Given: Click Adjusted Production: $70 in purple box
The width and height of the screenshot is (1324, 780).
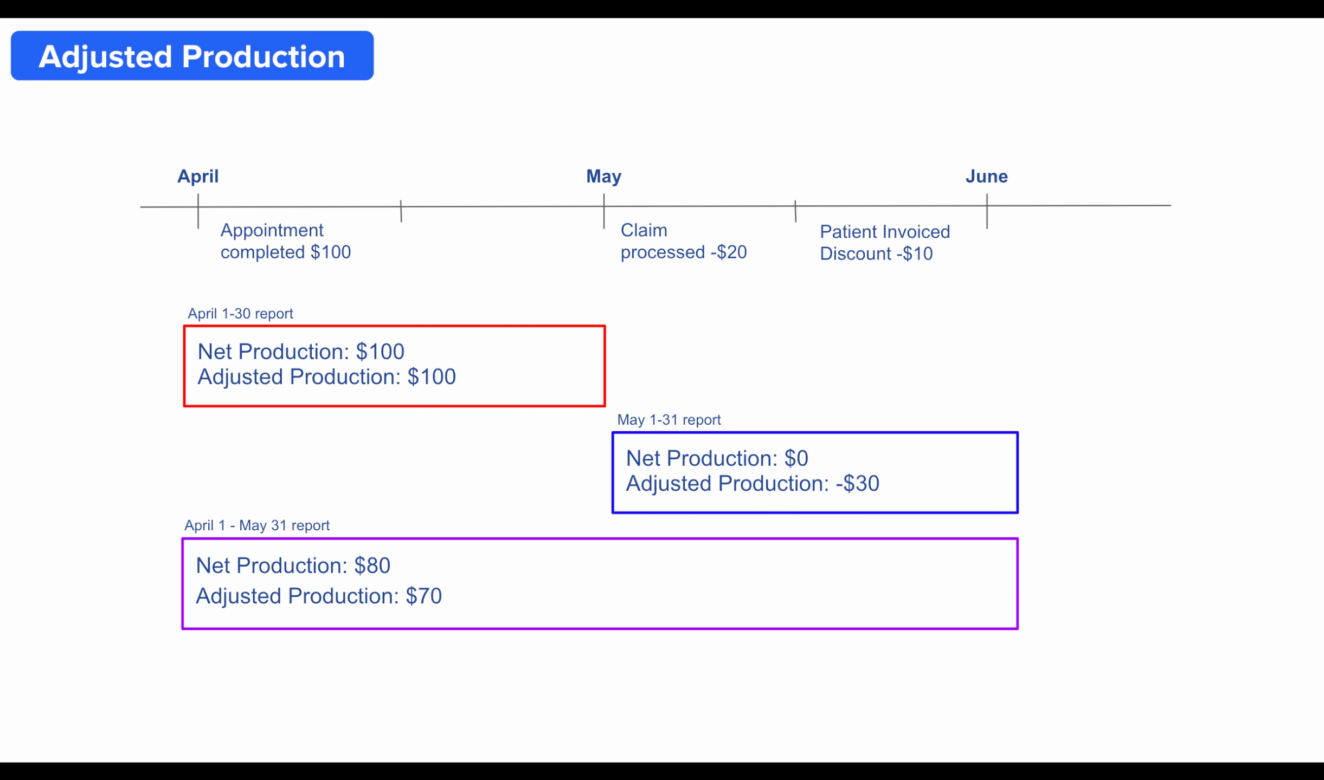Looking at the screenshot, I should [x=319, y=596].
